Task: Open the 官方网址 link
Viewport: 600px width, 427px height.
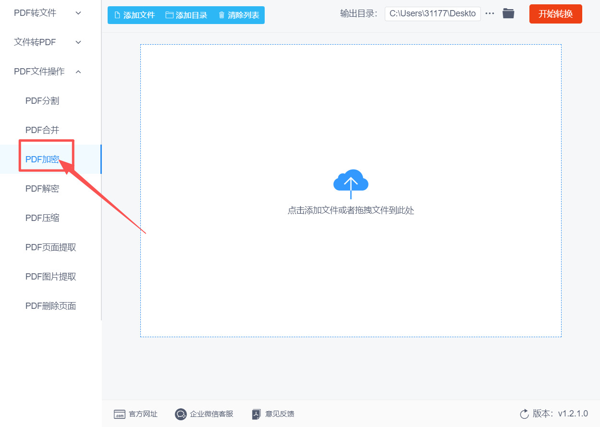Action: pos(143,414)
